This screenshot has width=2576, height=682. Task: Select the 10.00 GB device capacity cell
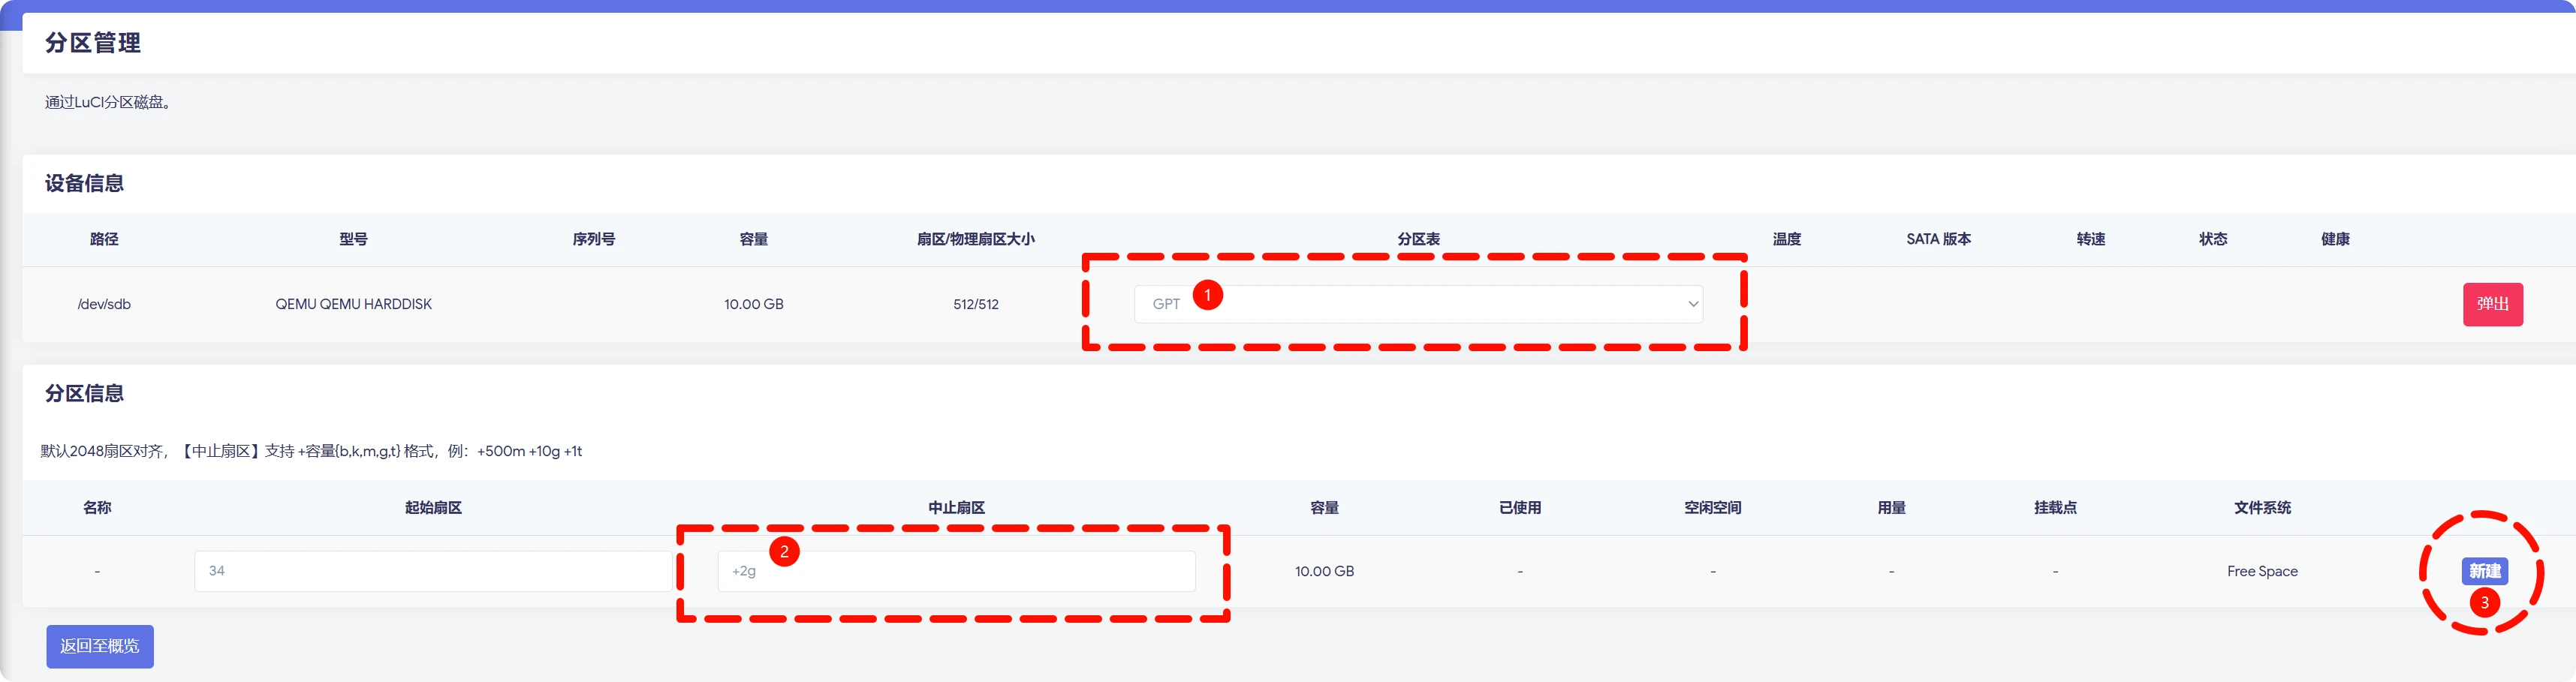point(754,304)
